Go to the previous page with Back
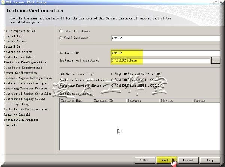 pos(145,160)
